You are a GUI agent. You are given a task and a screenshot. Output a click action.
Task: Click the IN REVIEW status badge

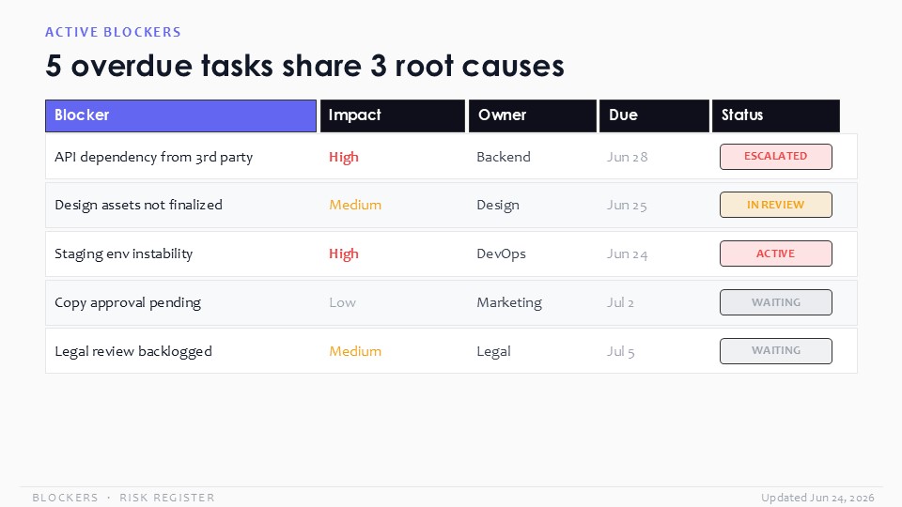pos(776,205)
